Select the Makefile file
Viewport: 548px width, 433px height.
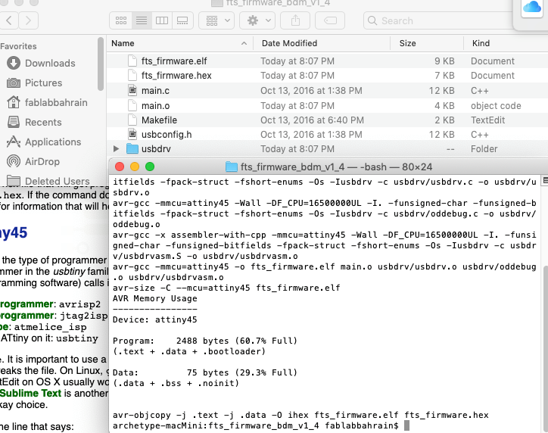327,120
